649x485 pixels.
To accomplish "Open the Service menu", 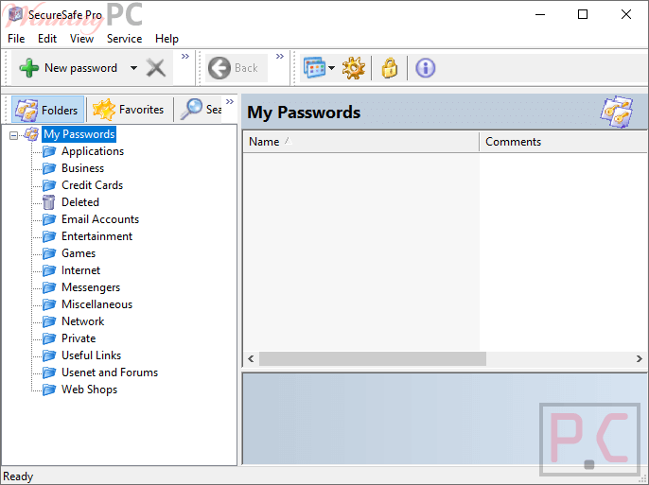I will click(x=124, y=39).
